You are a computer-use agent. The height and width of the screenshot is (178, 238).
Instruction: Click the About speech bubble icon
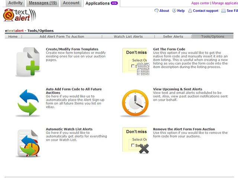coord(156,11)
